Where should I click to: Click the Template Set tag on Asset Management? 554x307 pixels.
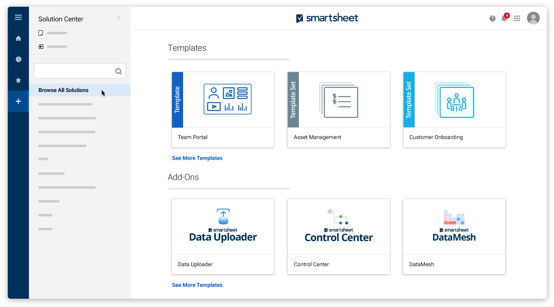293,100
